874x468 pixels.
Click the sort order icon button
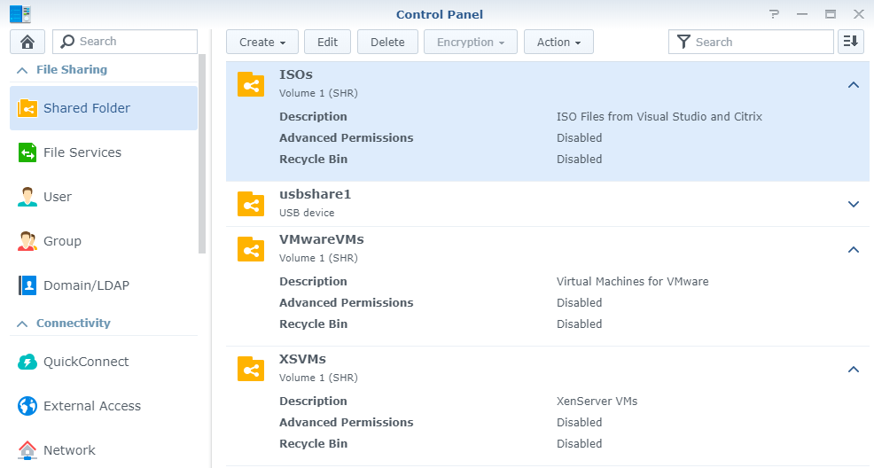pyautogui.click(x=850, y=42)
